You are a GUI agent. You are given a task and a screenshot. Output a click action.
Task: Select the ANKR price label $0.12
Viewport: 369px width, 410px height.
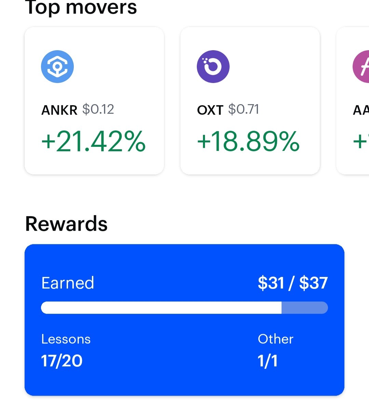click(99, 110)
